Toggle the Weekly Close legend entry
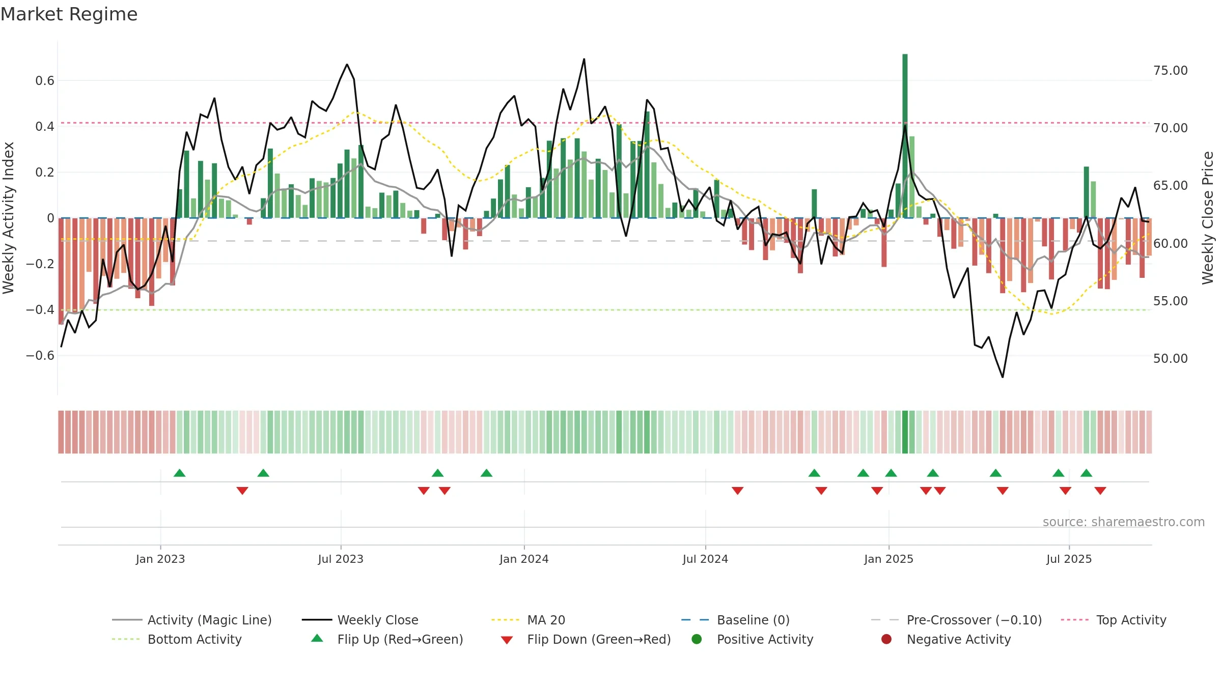Image resolution: width=1222 pixels, height=687 pixels. [360, 620]
